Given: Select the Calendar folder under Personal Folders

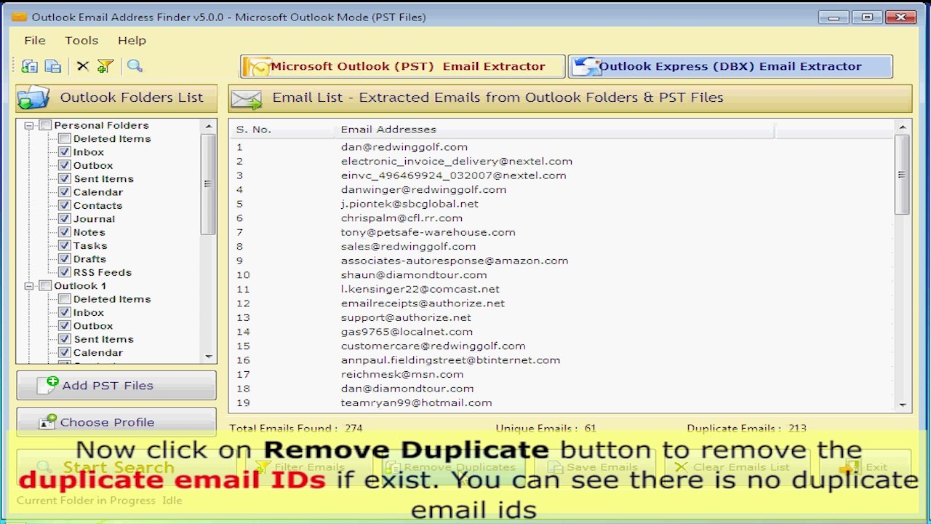Looking at the screenshot, I should point(98,192).
